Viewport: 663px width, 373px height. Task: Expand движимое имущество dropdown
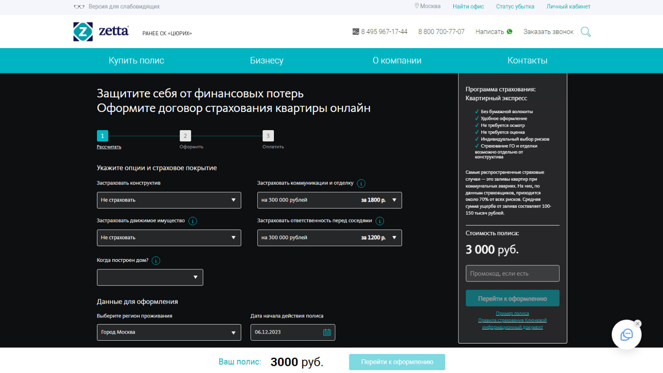(x=169, y=238)
